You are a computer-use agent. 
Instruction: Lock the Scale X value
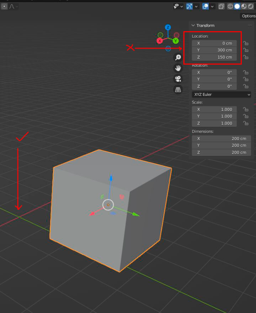click(x=245, y=110)
